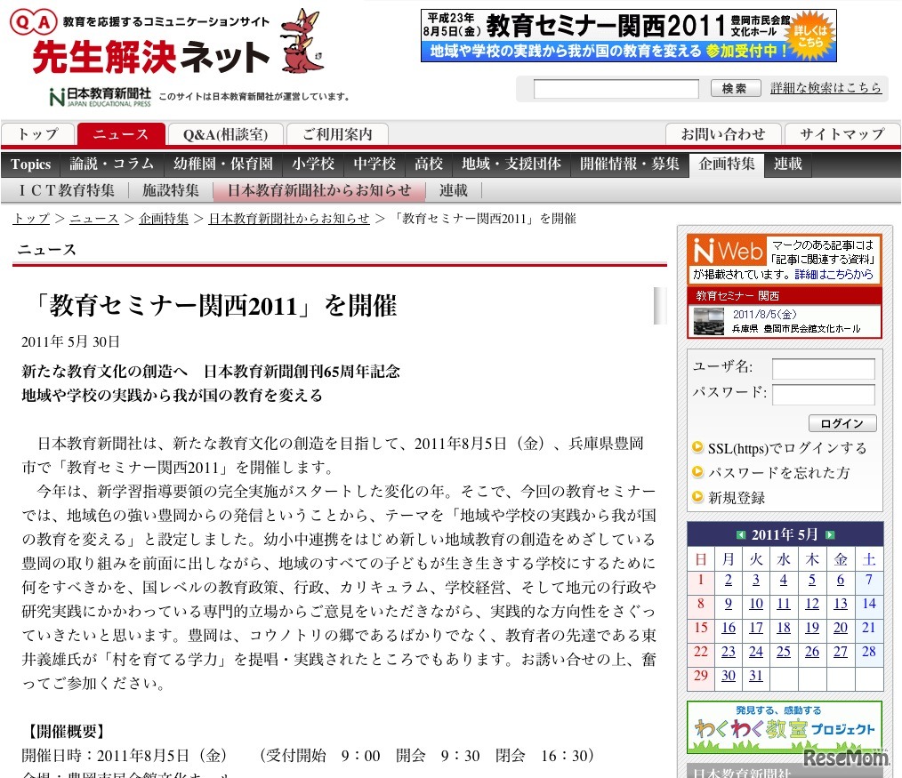
Task: Select 開催情報・募集 category
Action: click(629, 164)
